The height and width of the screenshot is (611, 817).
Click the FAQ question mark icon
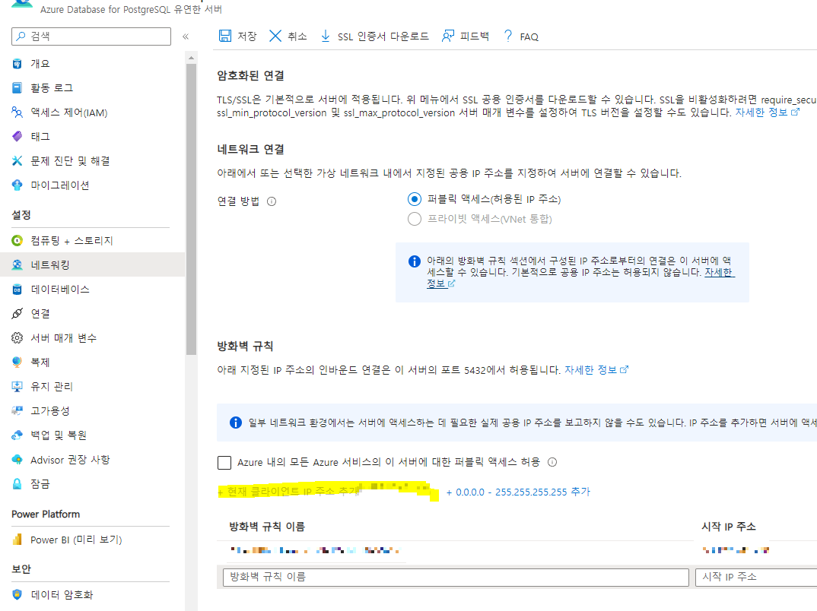pyautogui.click(x=508, y=36)
